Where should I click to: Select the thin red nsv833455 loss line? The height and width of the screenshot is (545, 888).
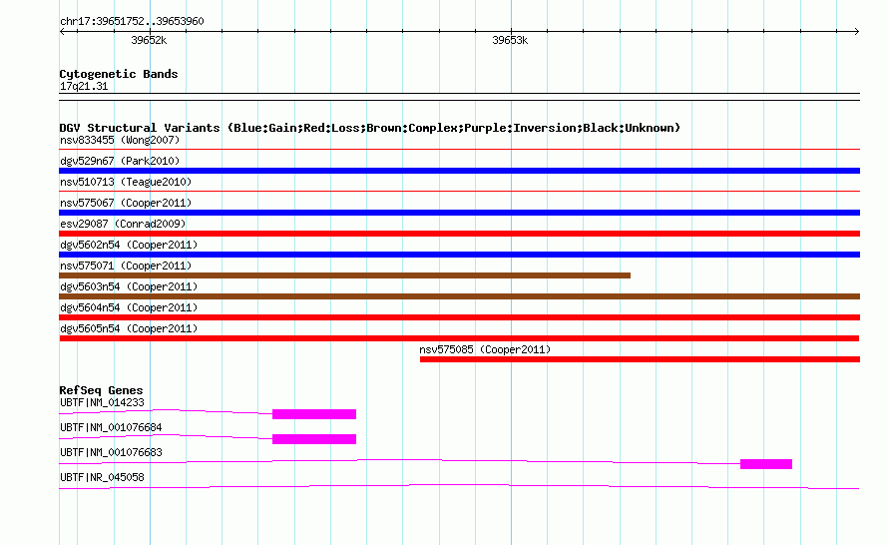pyautogui.click(x=459, y=149)
